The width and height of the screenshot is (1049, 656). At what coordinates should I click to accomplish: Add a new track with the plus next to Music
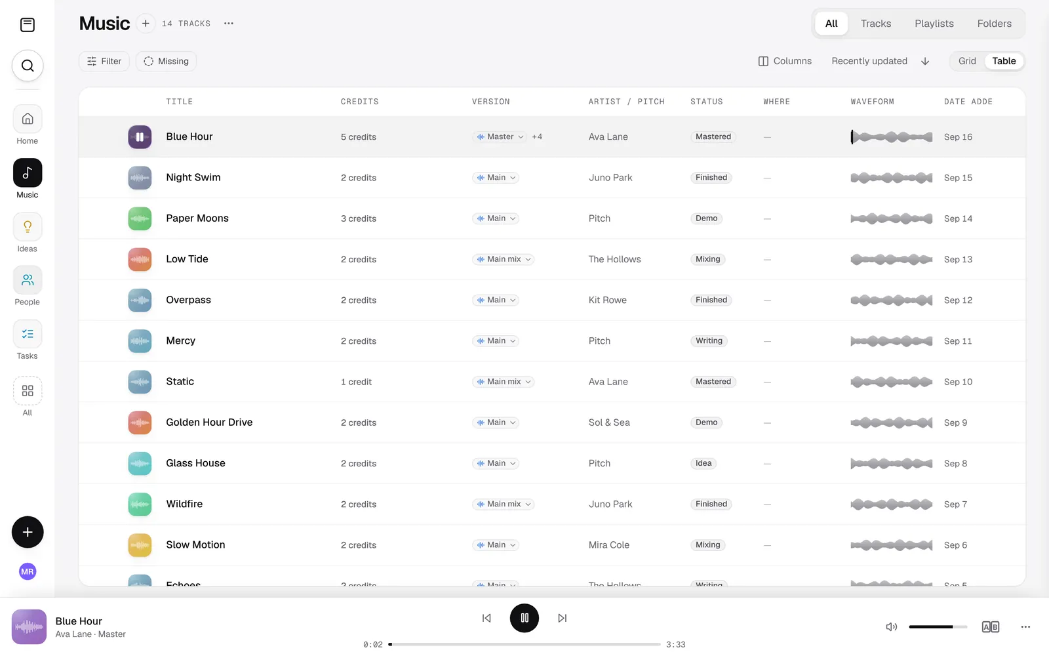pyautogui.click(x=146, y=24)
